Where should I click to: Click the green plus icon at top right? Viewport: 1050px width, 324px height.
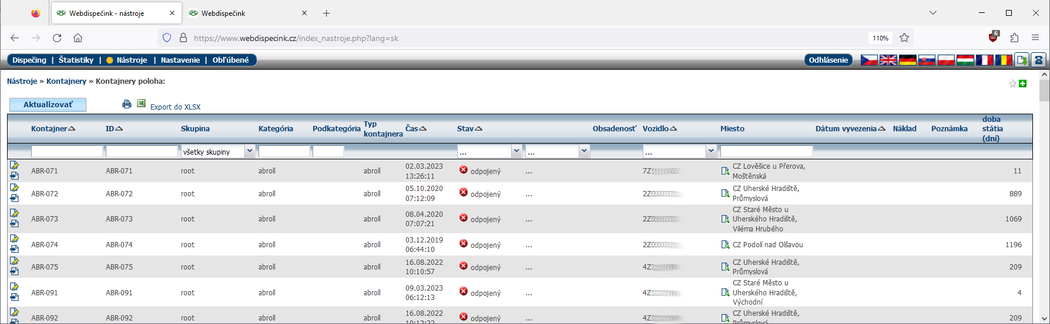coord(1022,84)
